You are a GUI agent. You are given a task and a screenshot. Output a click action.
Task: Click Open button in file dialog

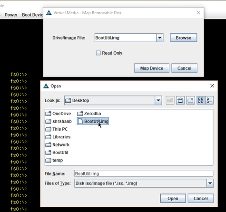pos(173,198)
